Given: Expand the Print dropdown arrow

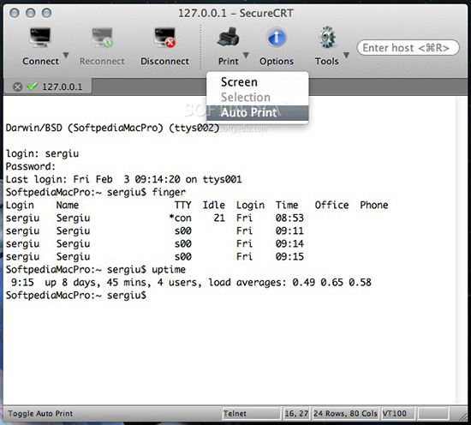Looking at the screenshot, I should point(246,55).
